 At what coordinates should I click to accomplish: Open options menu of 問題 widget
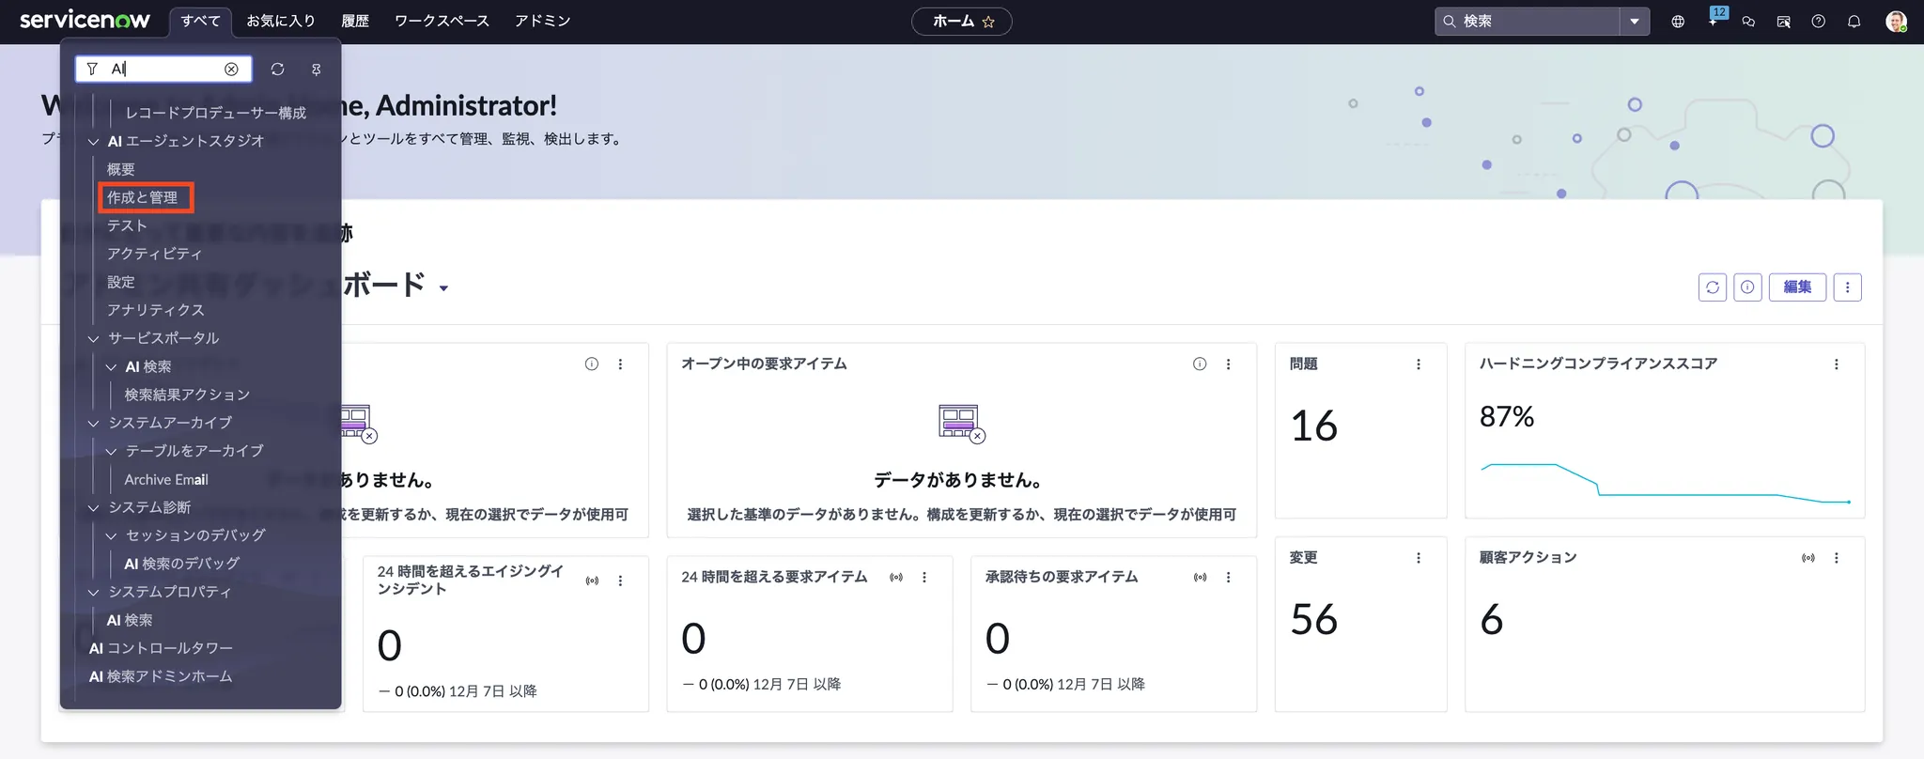1419,364
